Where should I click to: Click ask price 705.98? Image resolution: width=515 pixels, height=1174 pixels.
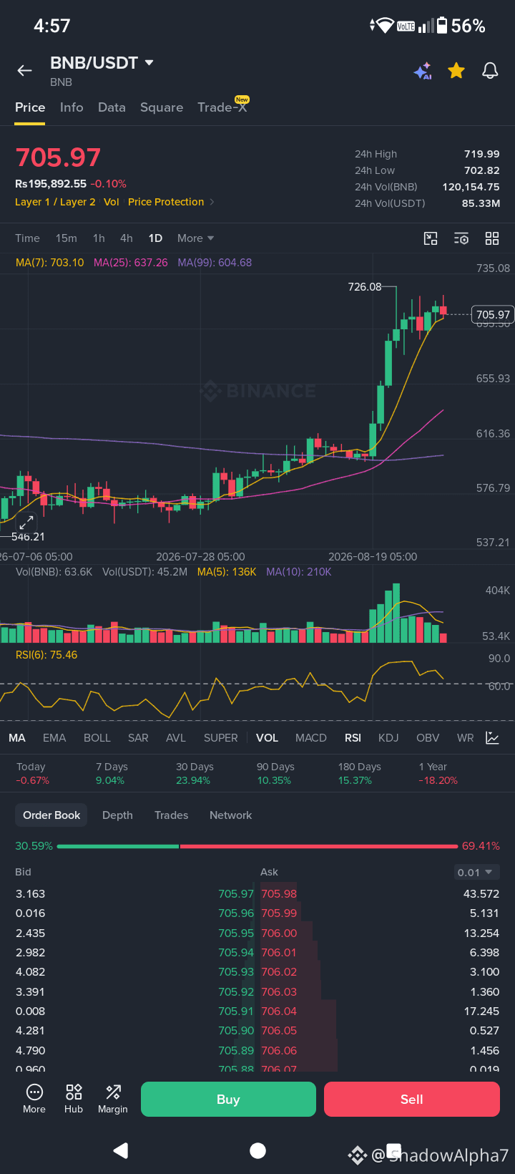(x=279, y=894)
